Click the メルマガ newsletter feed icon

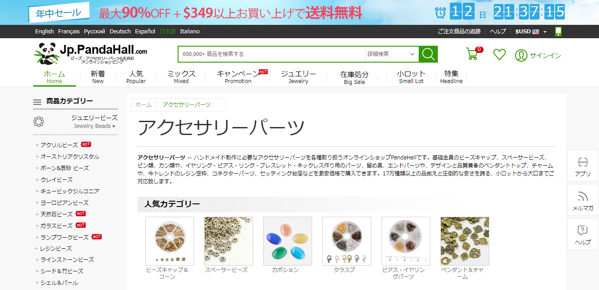point(583,197)
